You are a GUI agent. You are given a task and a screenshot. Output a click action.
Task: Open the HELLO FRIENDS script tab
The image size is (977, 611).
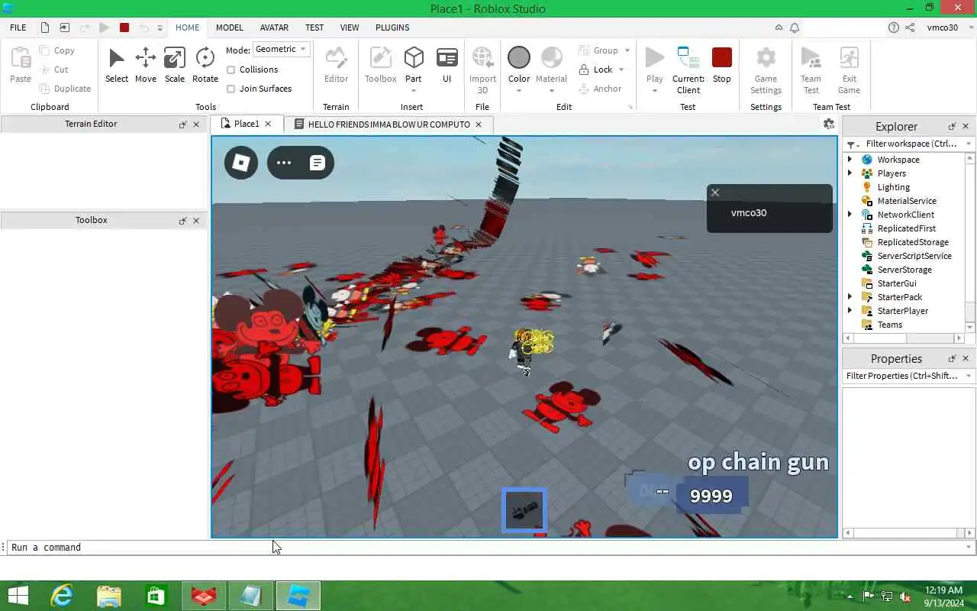click(389, 124)
